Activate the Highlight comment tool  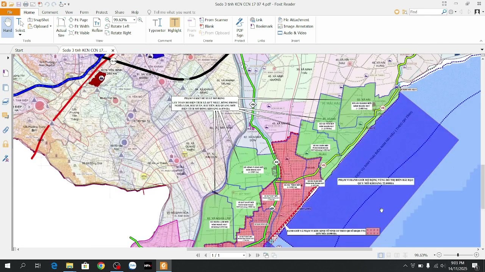(x=175, y=25)
